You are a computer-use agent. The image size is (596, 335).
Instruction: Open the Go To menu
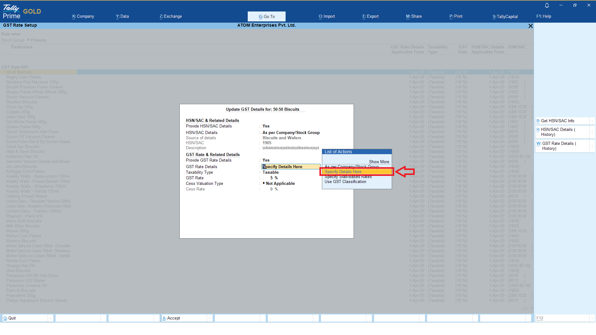point(266,16)
